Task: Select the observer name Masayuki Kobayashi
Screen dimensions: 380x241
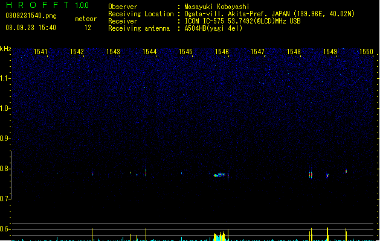Action: [x=217, y=7]
